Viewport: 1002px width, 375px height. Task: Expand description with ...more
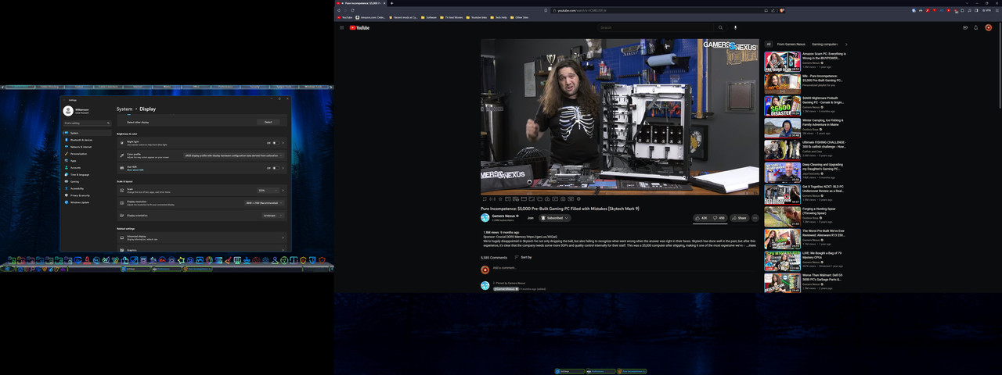750,245
